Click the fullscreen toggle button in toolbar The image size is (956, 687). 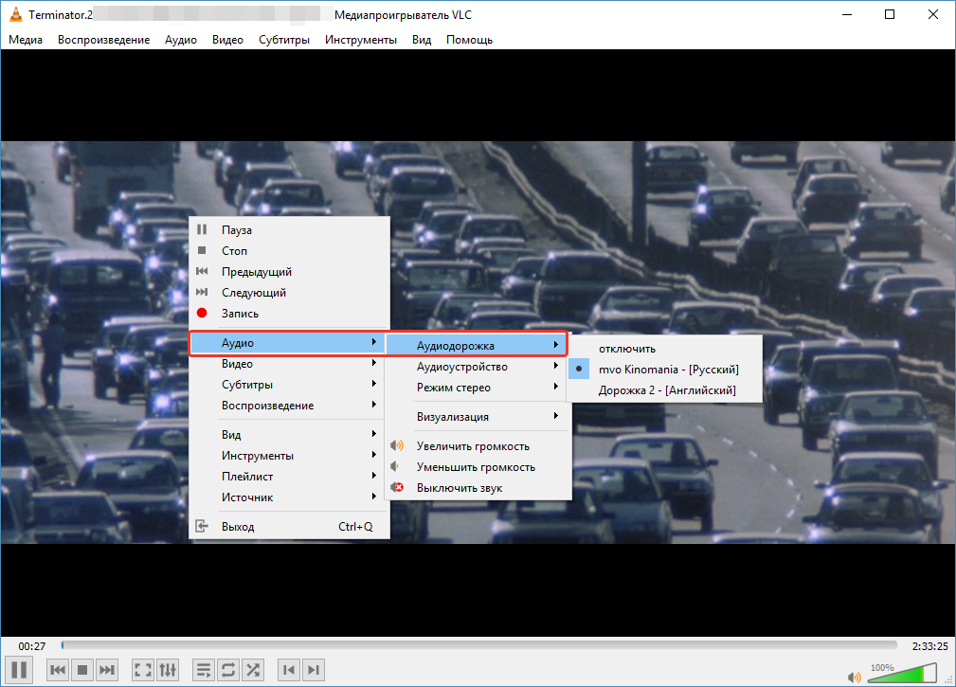pyautogui.click(x=143, y=670)
